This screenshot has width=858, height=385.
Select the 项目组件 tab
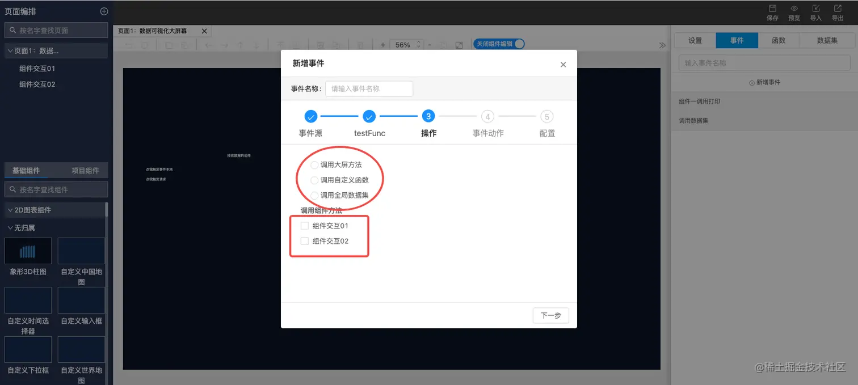click(85, 170)
